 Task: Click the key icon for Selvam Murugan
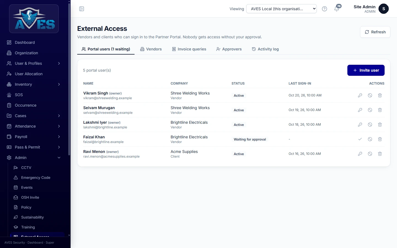click(360, 110)
